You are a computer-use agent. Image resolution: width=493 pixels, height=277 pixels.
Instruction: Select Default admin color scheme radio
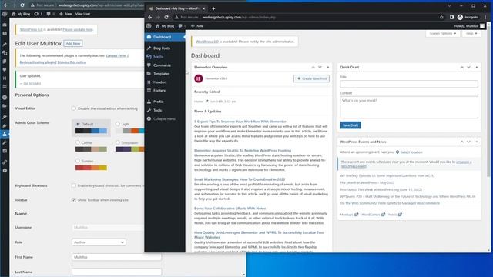pos(78,124)
